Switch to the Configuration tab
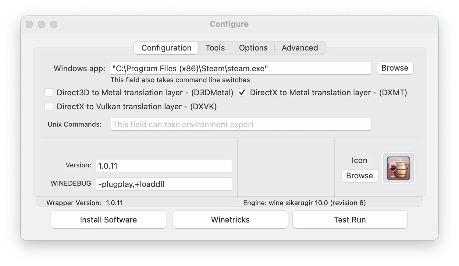Screen dimensions: 459x266 tap(166, 48)
